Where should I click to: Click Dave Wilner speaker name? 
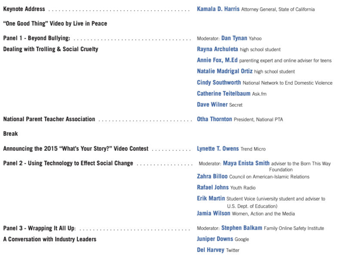tap(212, 104)
